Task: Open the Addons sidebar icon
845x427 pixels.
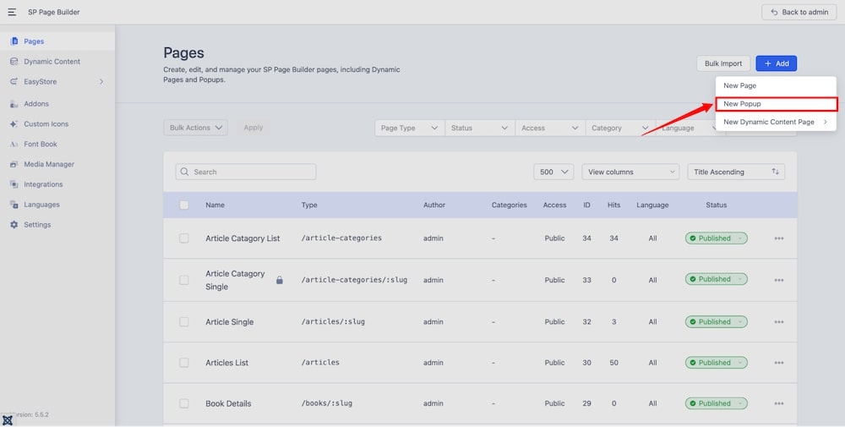Action: [x=14, y=104]
